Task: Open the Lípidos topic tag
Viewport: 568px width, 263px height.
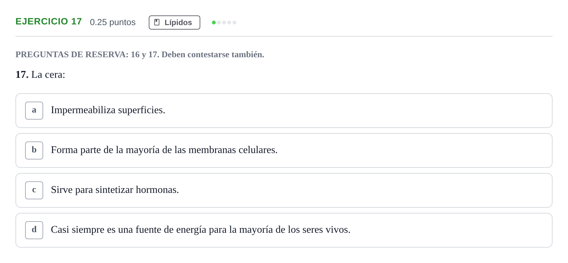Action: coord(175,23)
